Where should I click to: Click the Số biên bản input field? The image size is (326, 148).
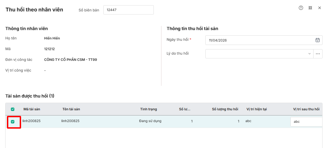[128, 10]
